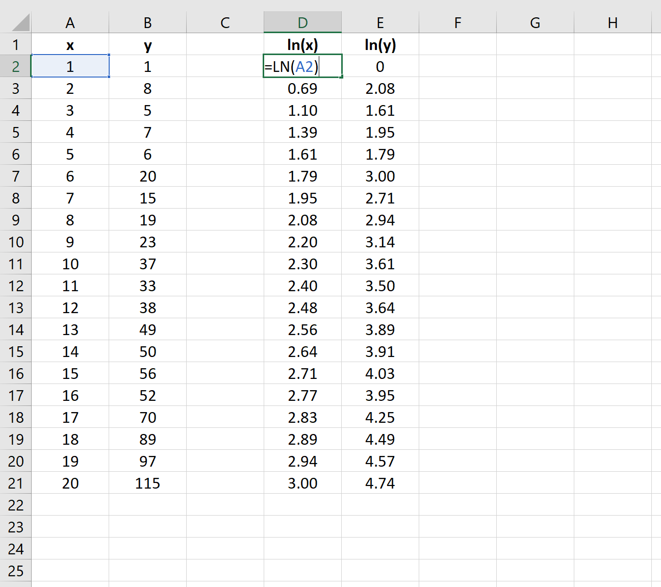Select cell B7 containing 20
661x587 pixels.
tap(147, 176)
